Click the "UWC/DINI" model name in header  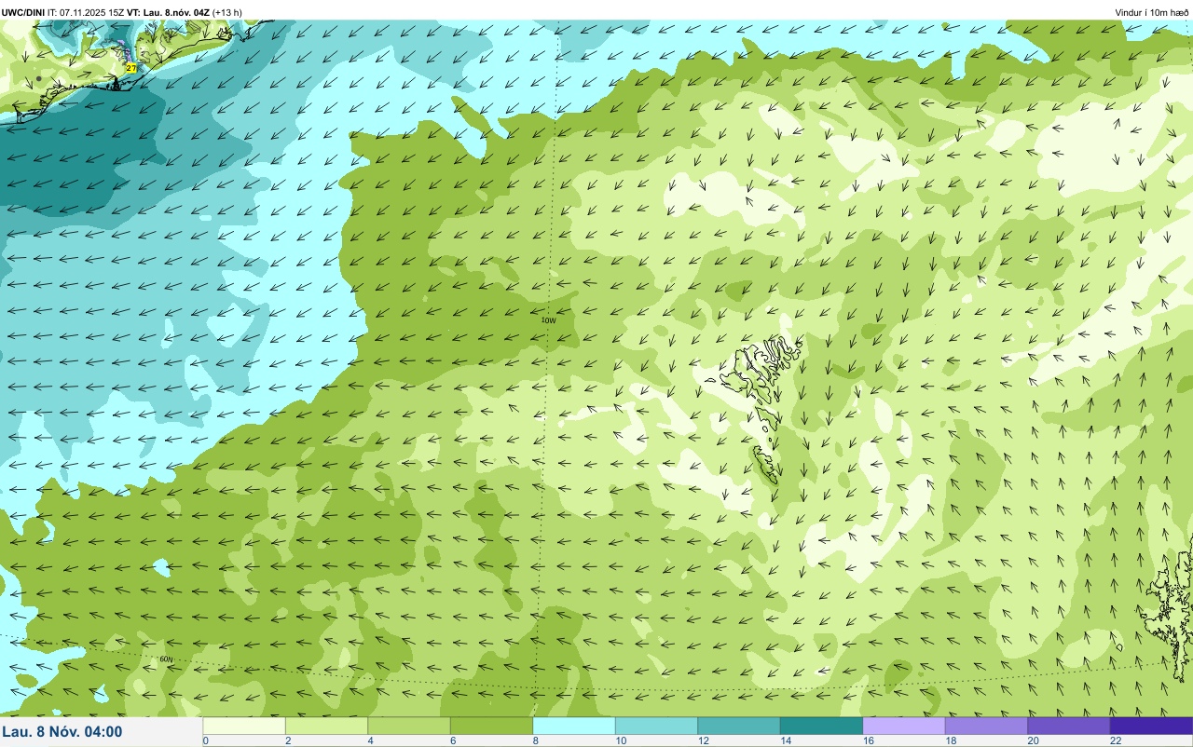click(23, 12)
